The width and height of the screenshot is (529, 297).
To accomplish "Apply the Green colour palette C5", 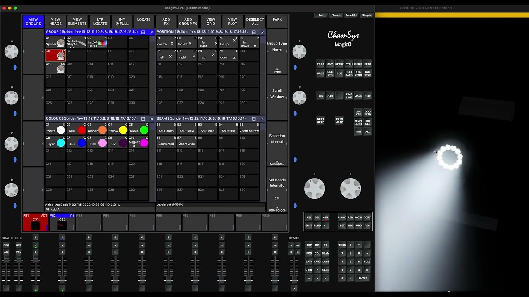I will coord(138,129).
